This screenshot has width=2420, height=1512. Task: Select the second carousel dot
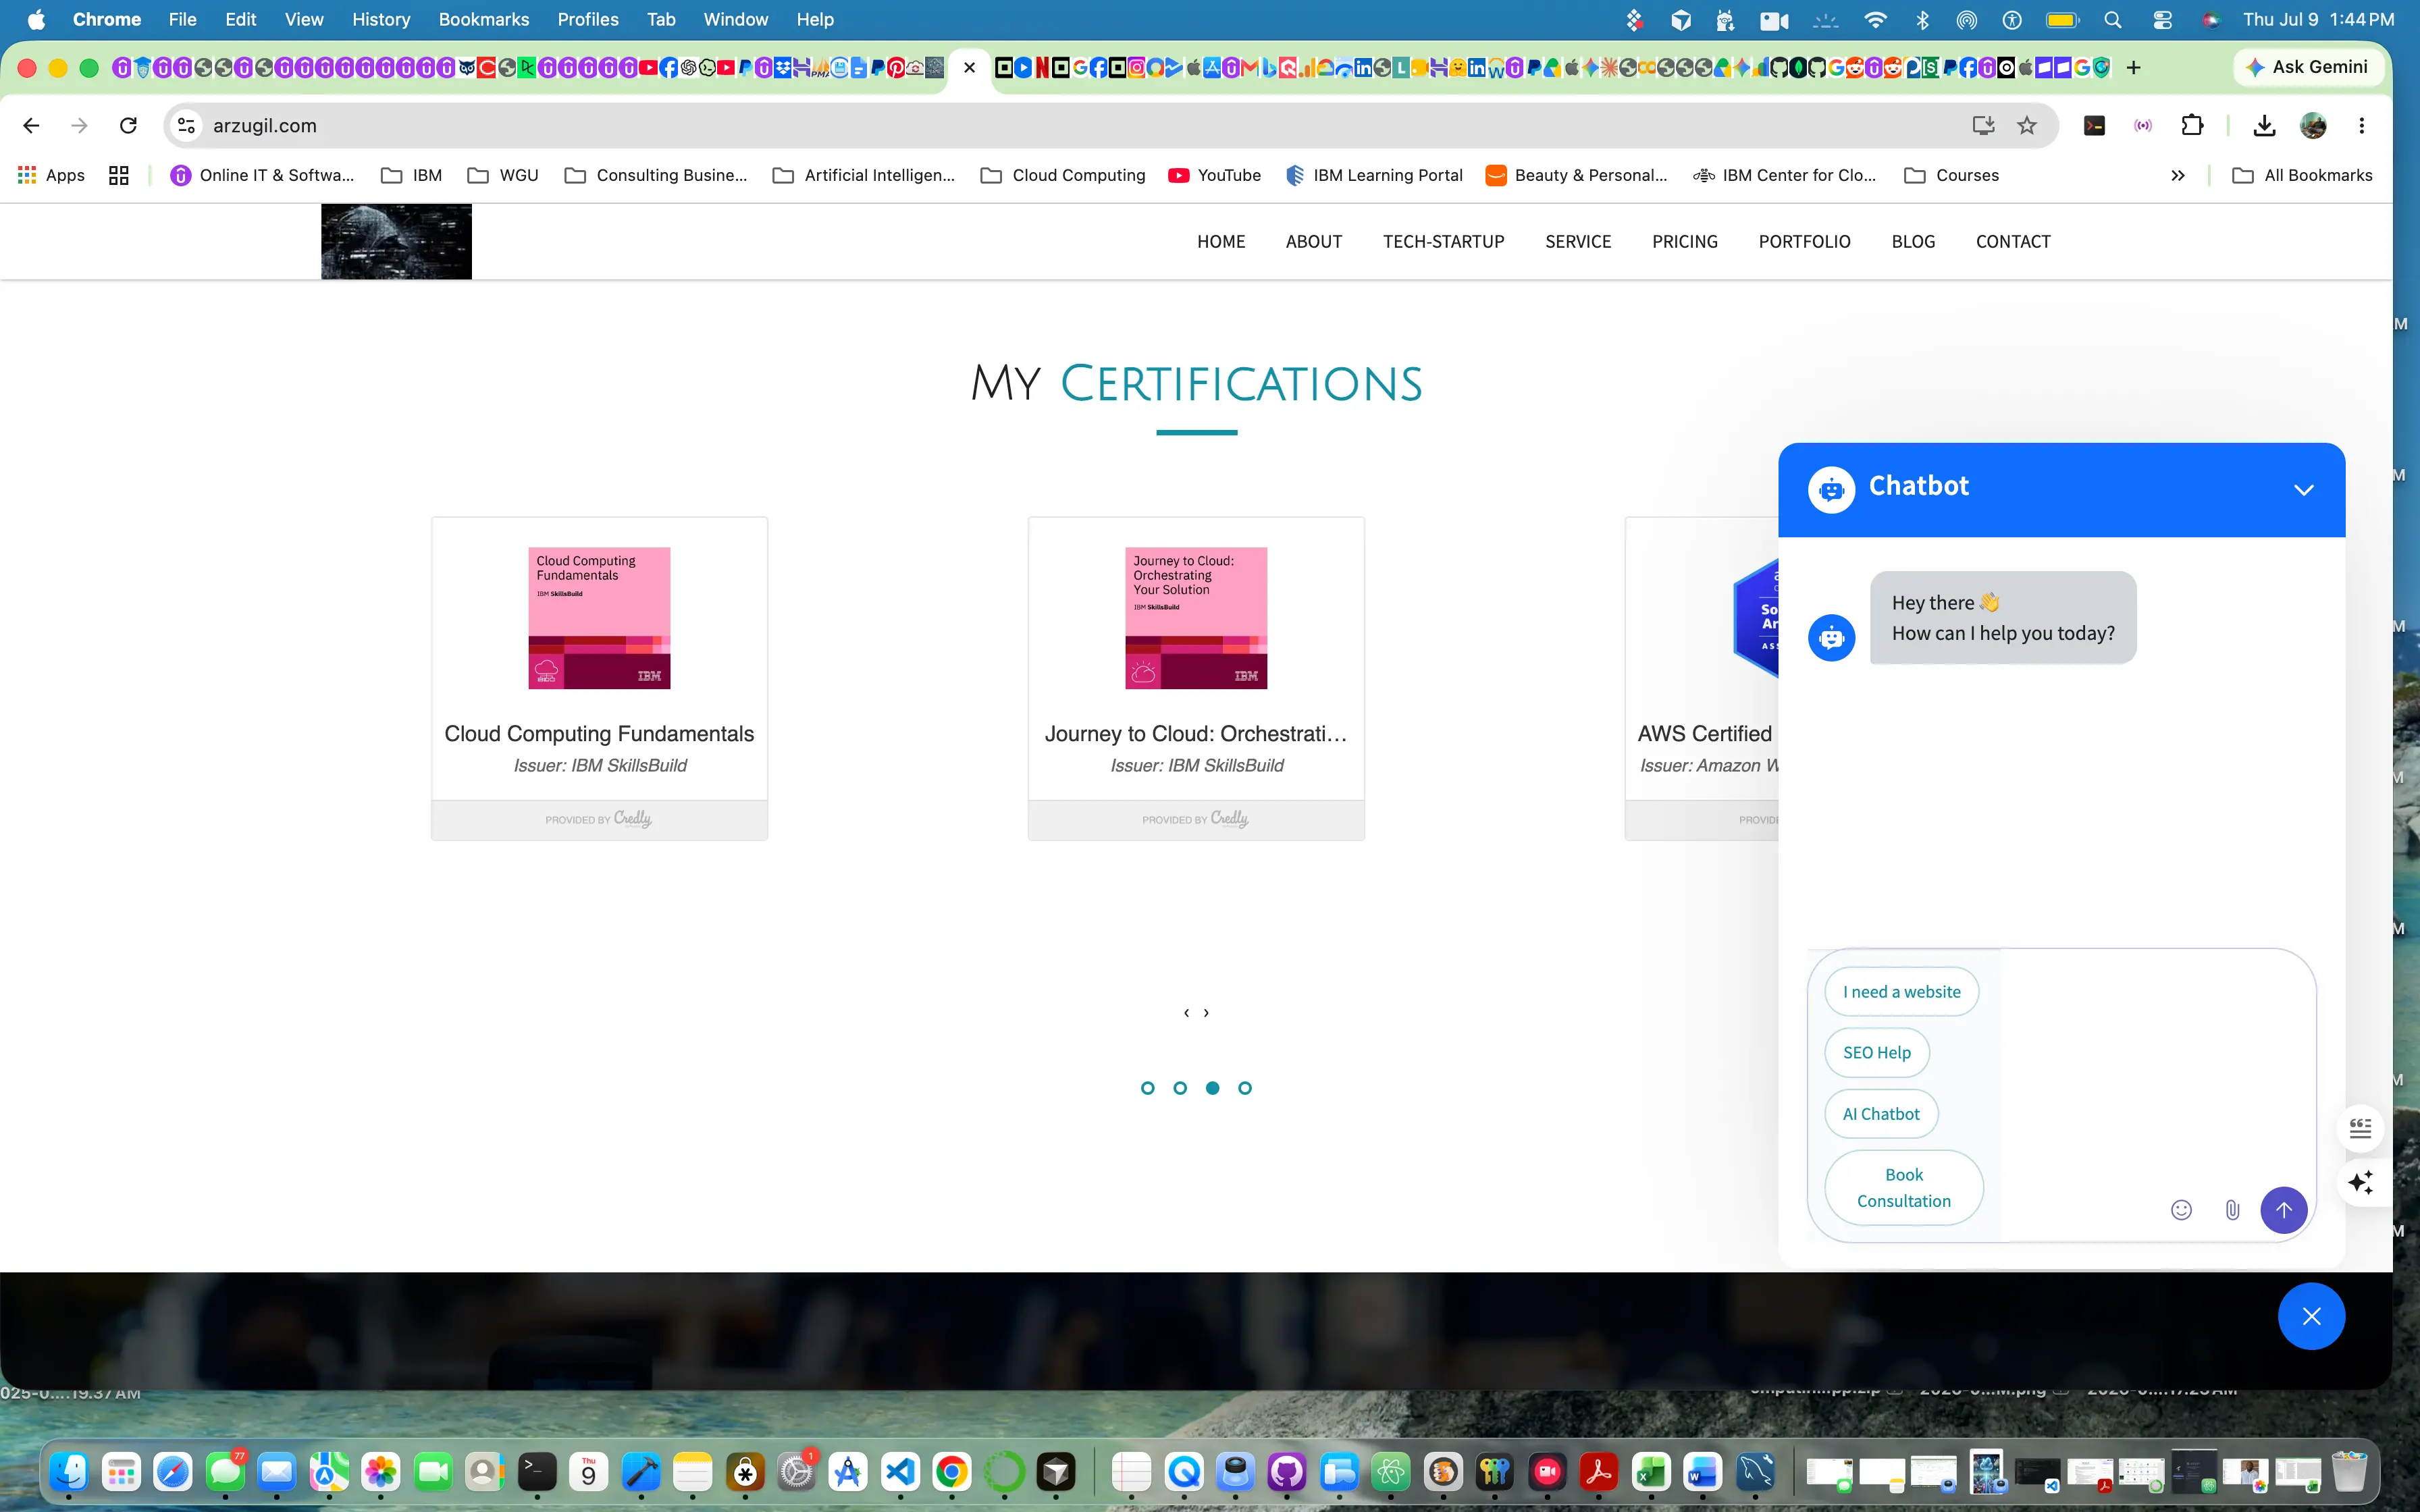(1180, 1088)
